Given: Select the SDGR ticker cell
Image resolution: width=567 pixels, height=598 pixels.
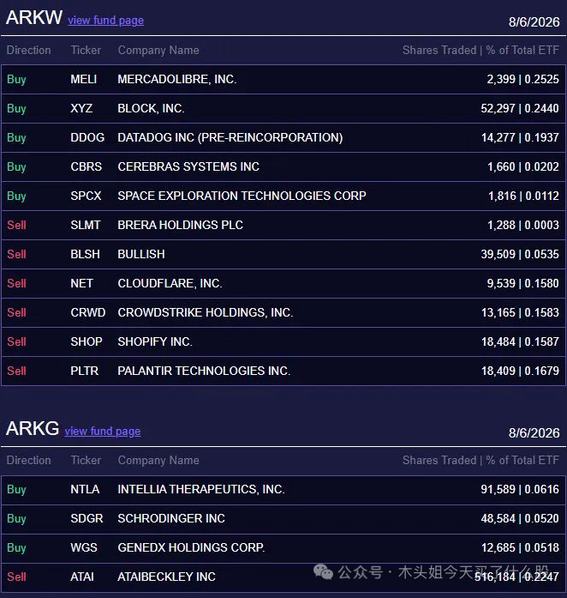Looking at the screenshot, I should coord(87,519).
